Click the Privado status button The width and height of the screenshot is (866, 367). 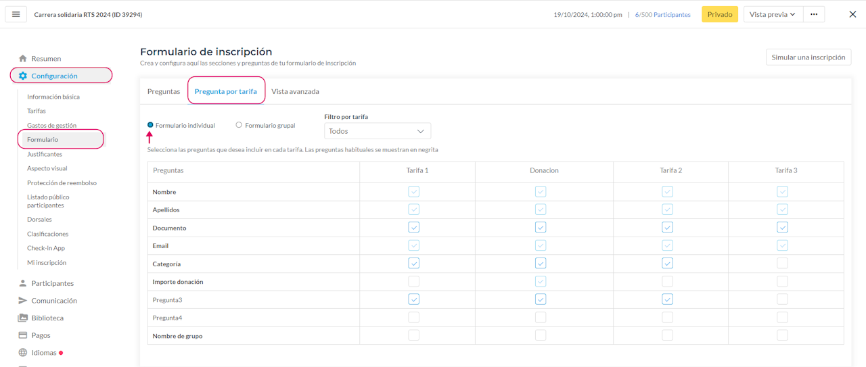(x=720, y=14)
